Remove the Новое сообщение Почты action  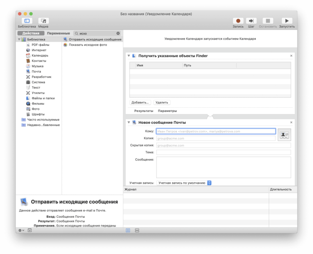pos(291,123)
